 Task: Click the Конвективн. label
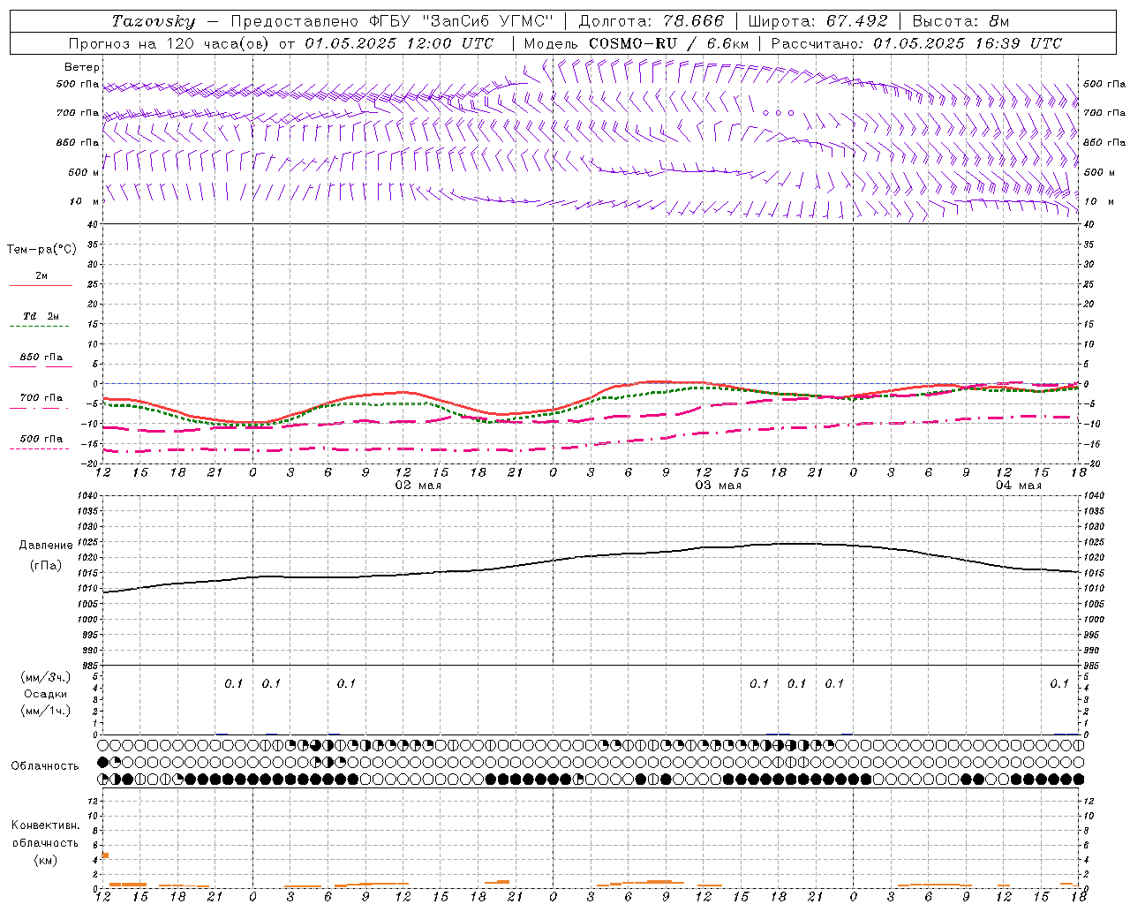tap(46, 825)
